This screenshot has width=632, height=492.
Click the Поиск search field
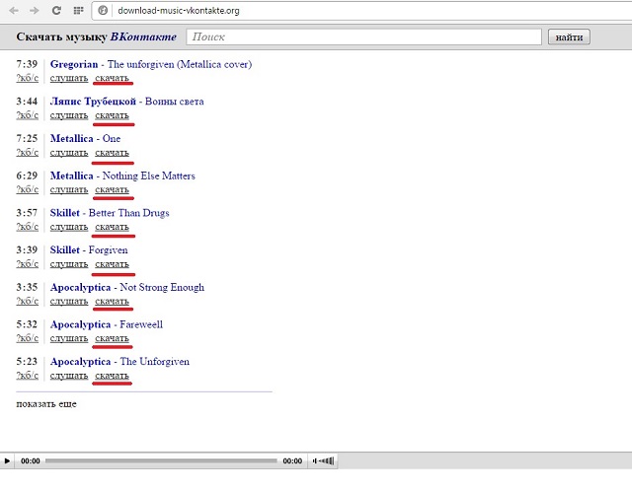(x=363, y=37)
